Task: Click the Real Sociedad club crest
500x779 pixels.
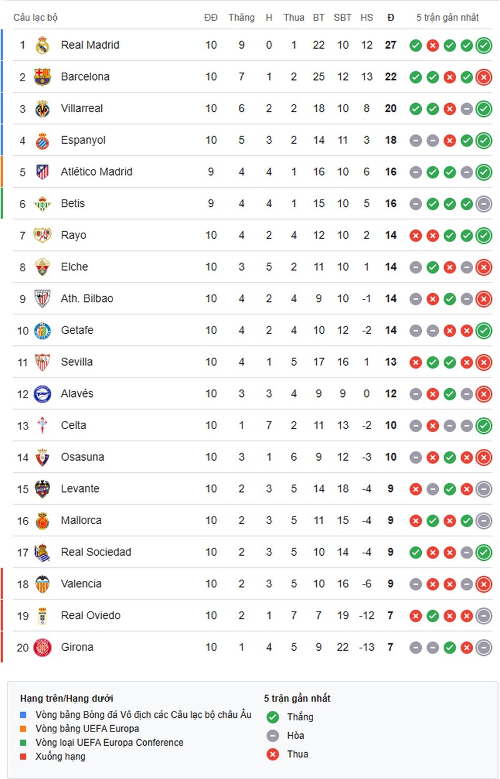Action: pos(42,552)
